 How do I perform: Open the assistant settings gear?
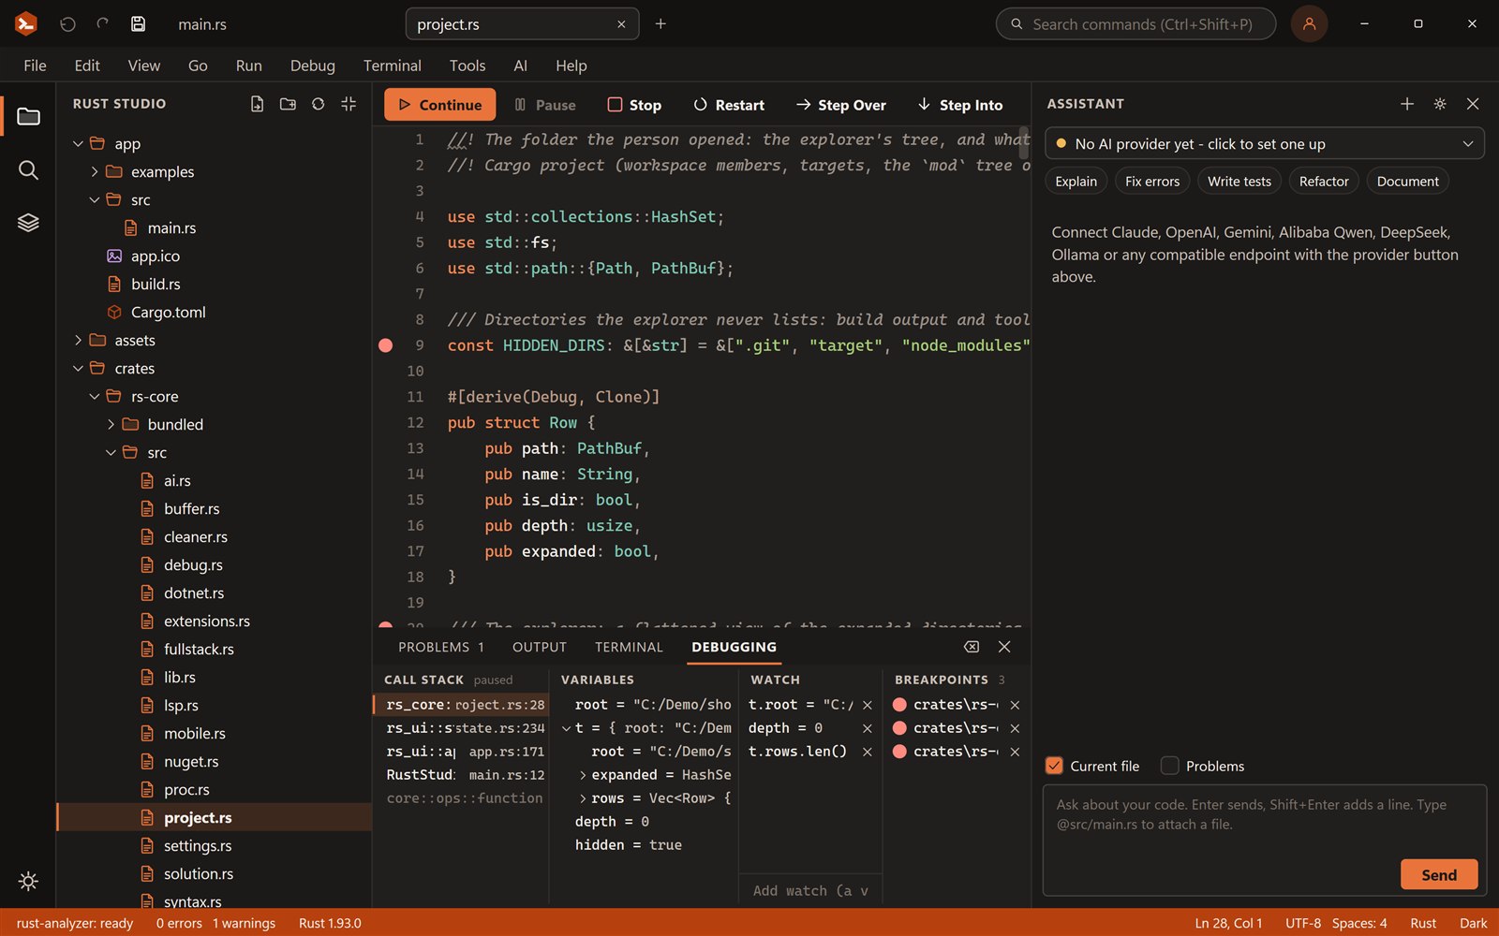pos(1440,104)
